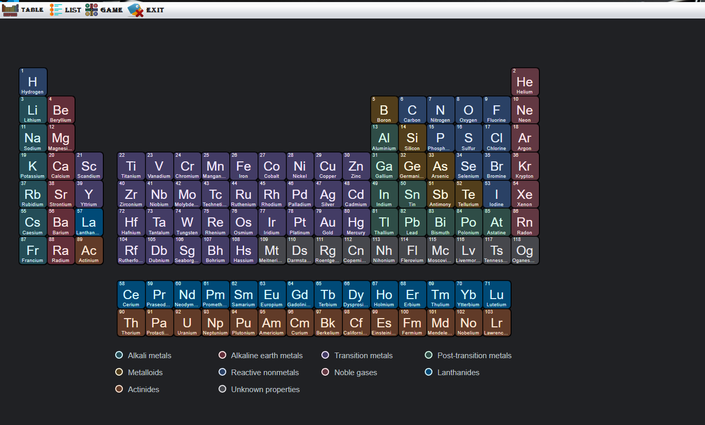705x425 pixels.
Task: Select the Noble gases radio button
Action: 326,372
